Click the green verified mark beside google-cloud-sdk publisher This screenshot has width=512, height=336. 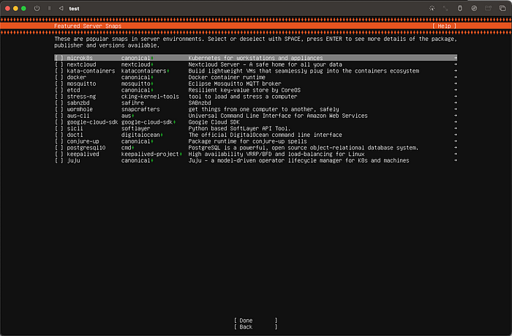tap(174, 122)
